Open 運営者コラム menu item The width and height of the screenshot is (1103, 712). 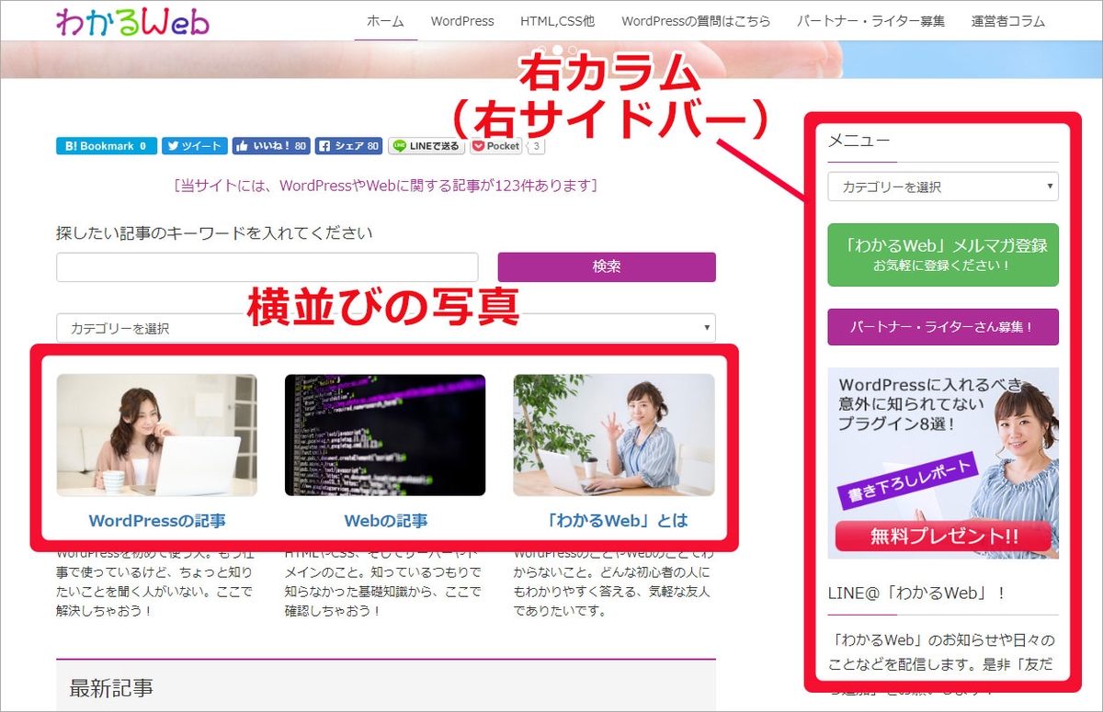coord(1007,21)
